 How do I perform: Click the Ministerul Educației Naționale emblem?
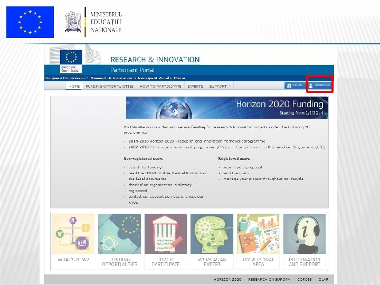click(73, 22)
